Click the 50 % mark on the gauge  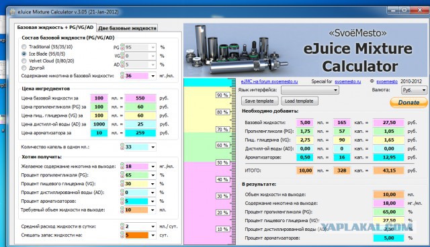click(x=222, y=162)
